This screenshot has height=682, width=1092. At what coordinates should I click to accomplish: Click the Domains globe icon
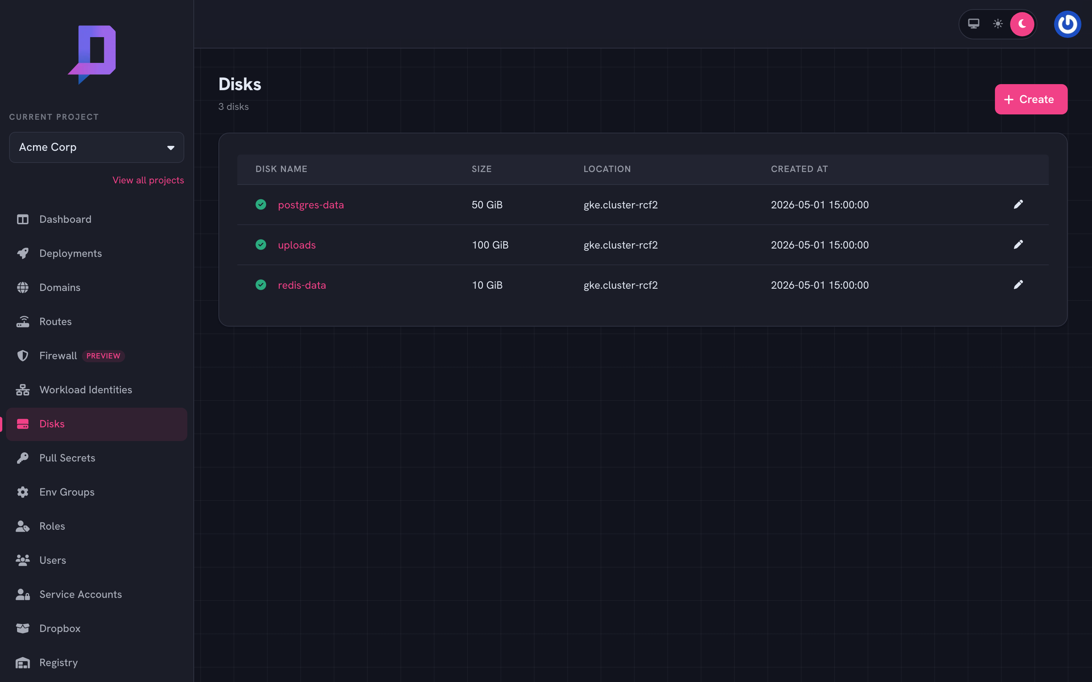pyautogui.click(x=23, y=287)
